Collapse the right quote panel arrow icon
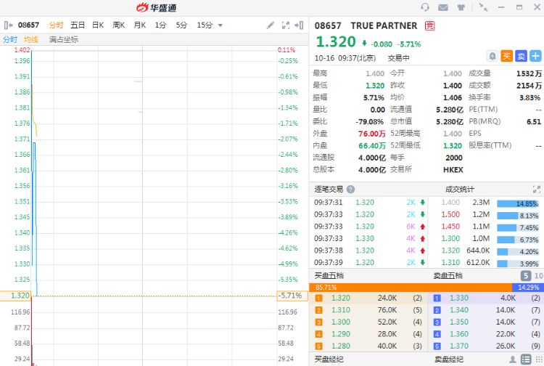This screenshot has width=544, height=366. (x=299, y=25)
